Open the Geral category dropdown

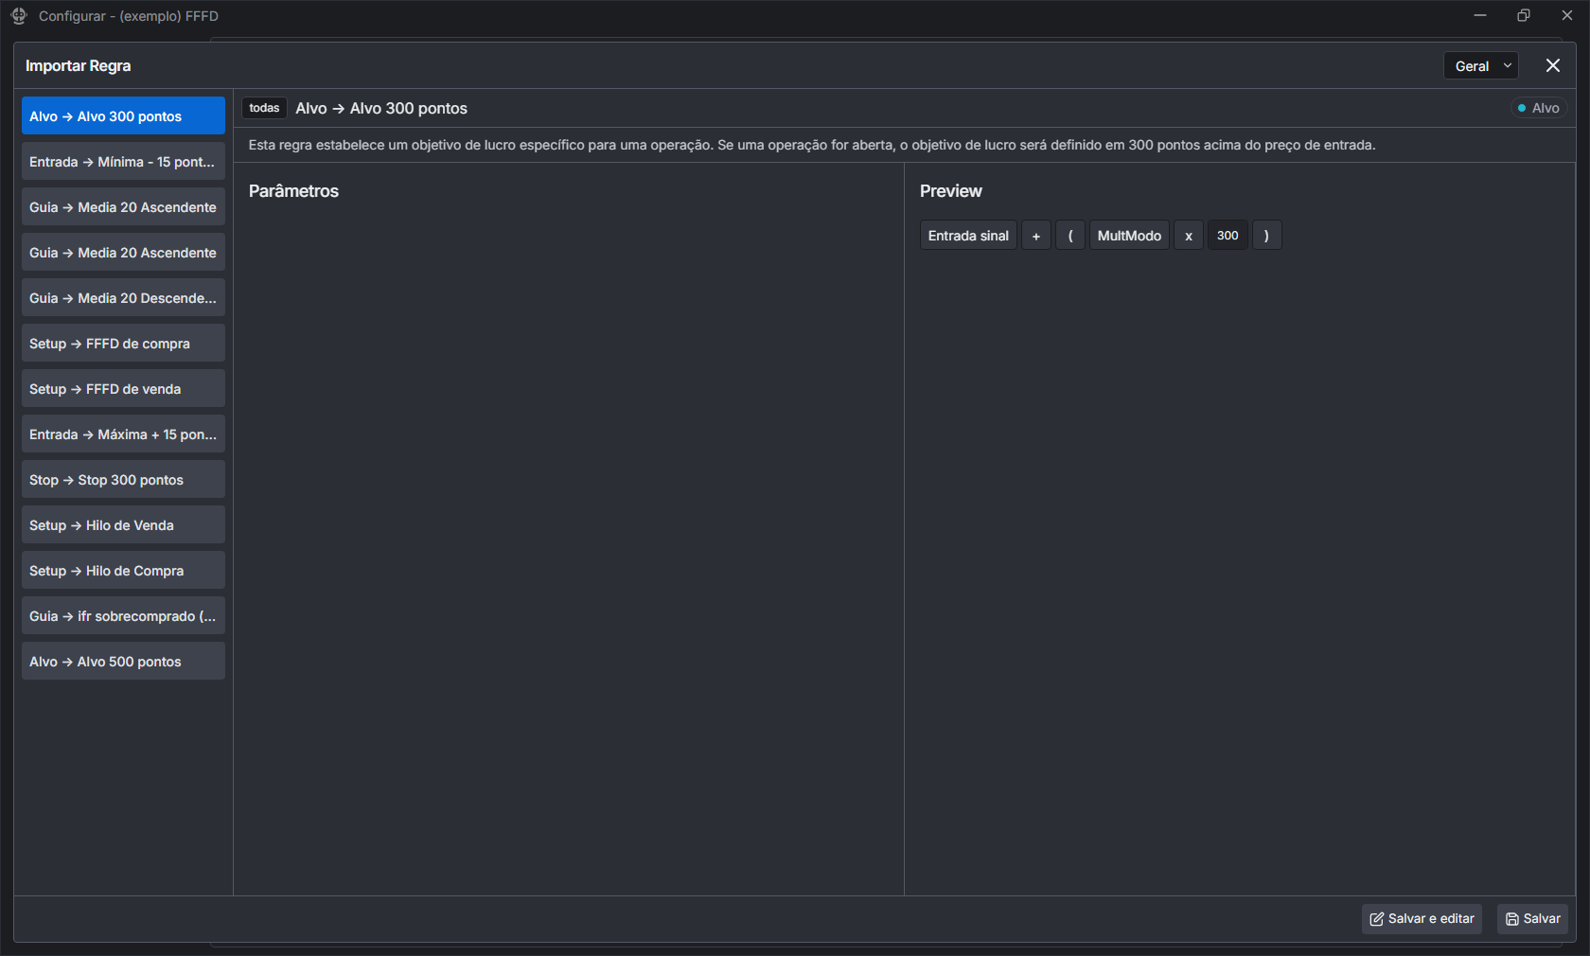[1480, 65]
